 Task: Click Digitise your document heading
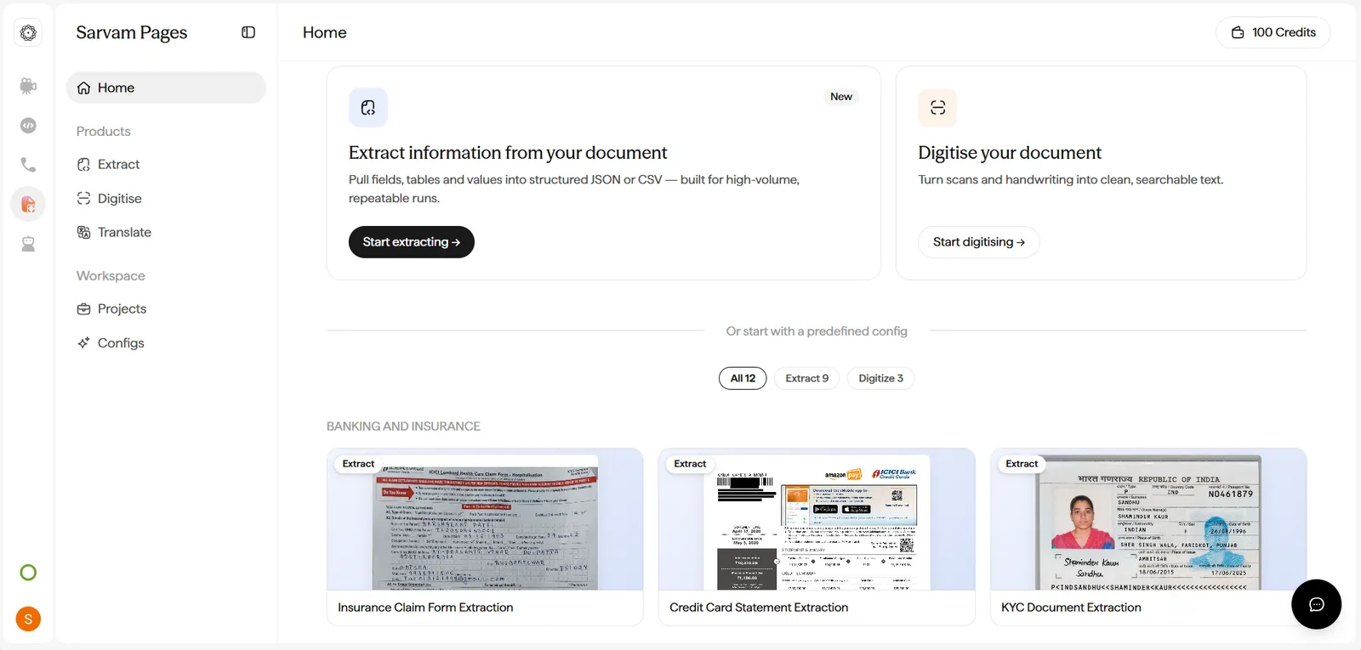pyautogui.click(x=1010, y=153)
